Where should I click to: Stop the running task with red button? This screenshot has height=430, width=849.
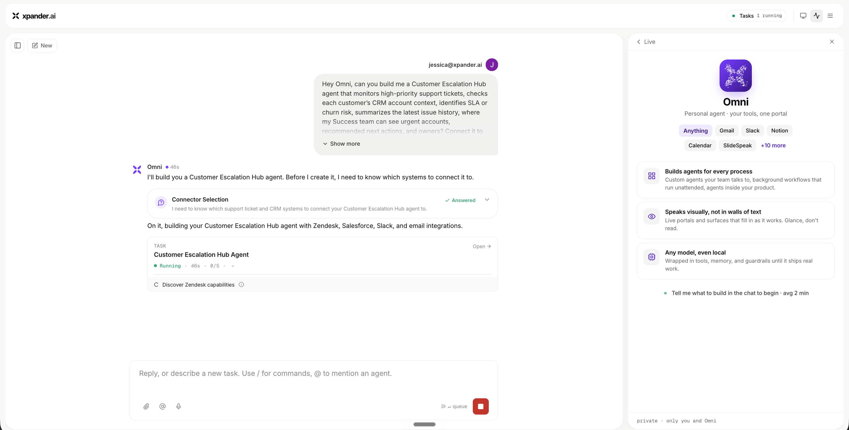point(481,407)
